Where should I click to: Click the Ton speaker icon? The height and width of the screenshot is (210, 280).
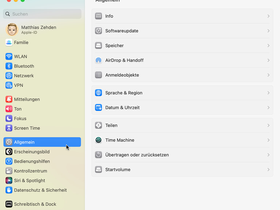(x=9, y=109)
